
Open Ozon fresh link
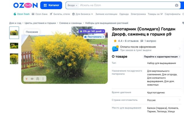tap(23, 14)
